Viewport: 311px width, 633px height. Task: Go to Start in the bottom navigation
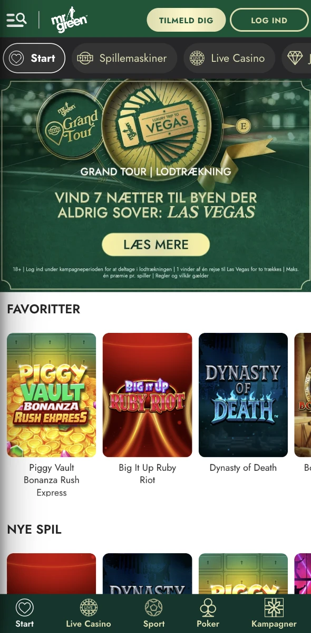(25, 613)
